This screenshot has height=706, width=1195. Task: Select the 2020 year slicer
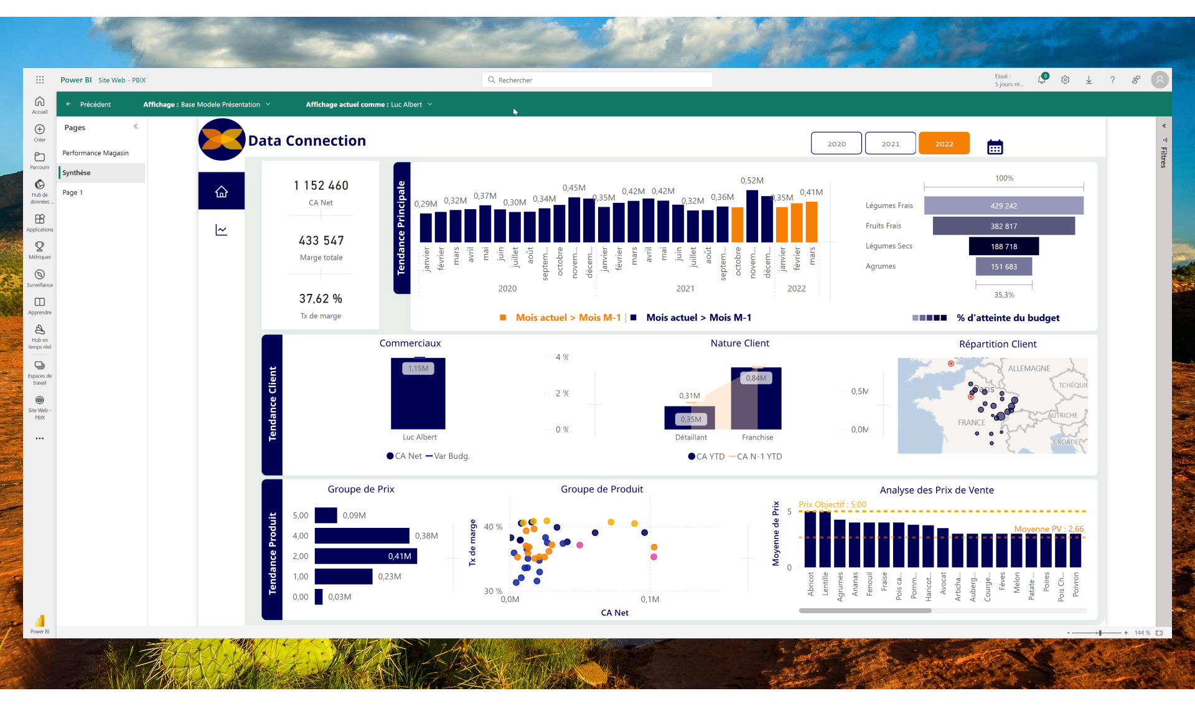pos(836,143)
